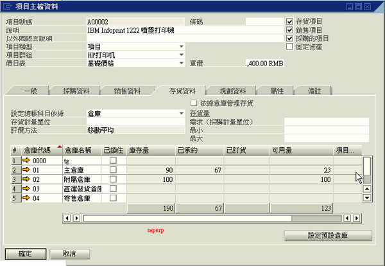Switch to the 一般 tab
Screen dimensions: 385x266
pos(29,91)
